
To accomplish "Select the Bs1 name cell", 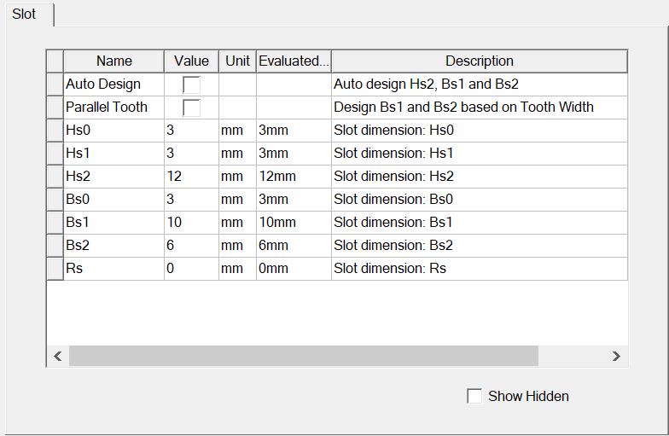I will tap(114, 222).
